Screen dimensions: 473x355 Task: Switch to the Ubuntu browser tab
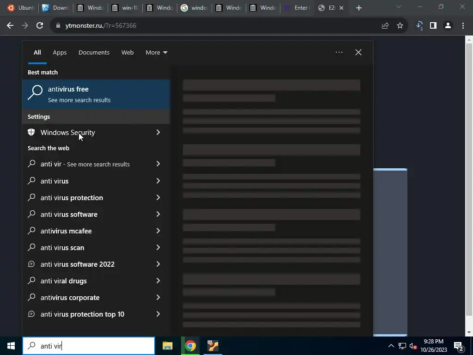click(x=20, y=8)
